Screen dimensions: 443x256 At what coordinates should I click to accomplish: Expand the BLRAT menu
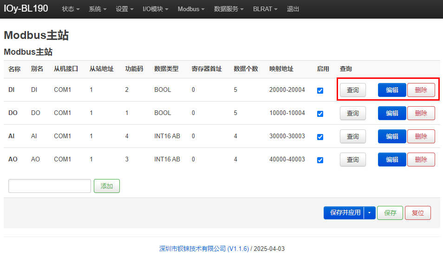(265, 9)
